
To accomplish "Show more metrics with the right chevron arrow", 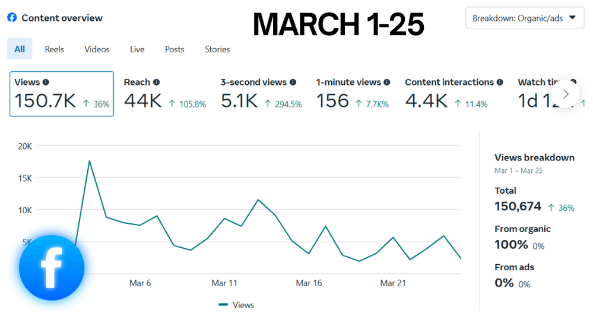I will [565, 94].
